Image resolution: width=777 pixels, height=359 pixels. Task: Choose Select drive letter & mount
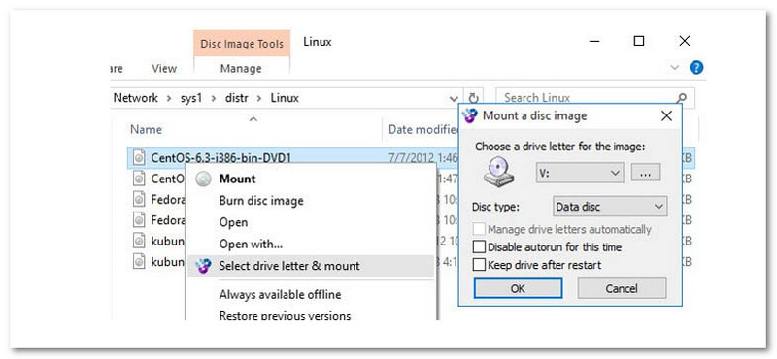coord(310,266)
